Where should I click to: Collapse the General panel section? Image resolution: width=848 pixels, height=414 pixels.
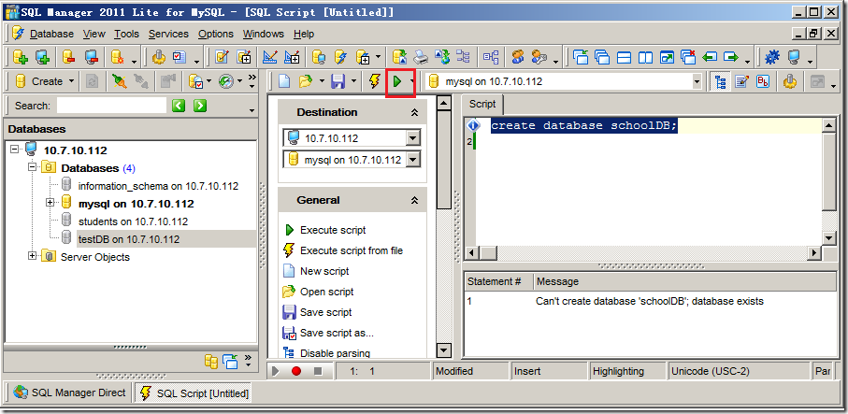(x=414, y=200)
